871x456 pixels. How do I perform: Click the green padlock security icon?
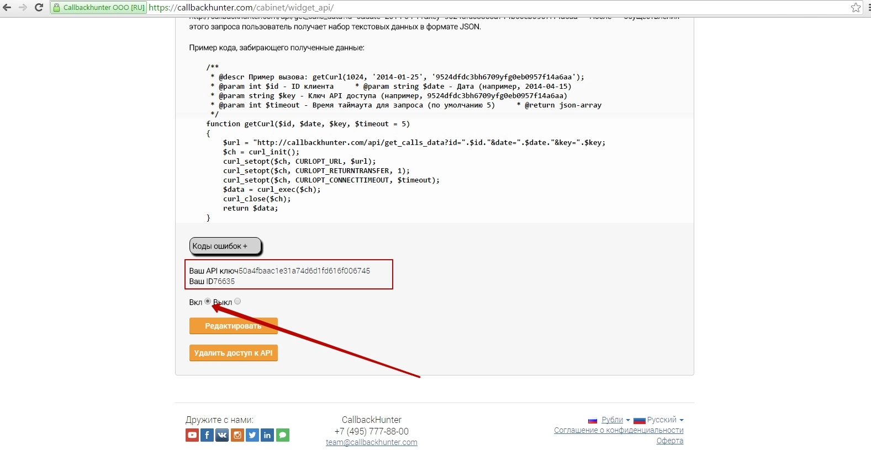coord(56,8)
